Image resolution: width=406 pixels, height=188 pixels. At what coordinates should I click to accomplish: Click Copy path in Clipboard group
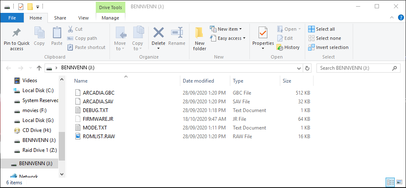[82, 38]
